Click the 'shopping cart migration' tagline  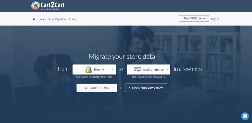pos(50,9)
